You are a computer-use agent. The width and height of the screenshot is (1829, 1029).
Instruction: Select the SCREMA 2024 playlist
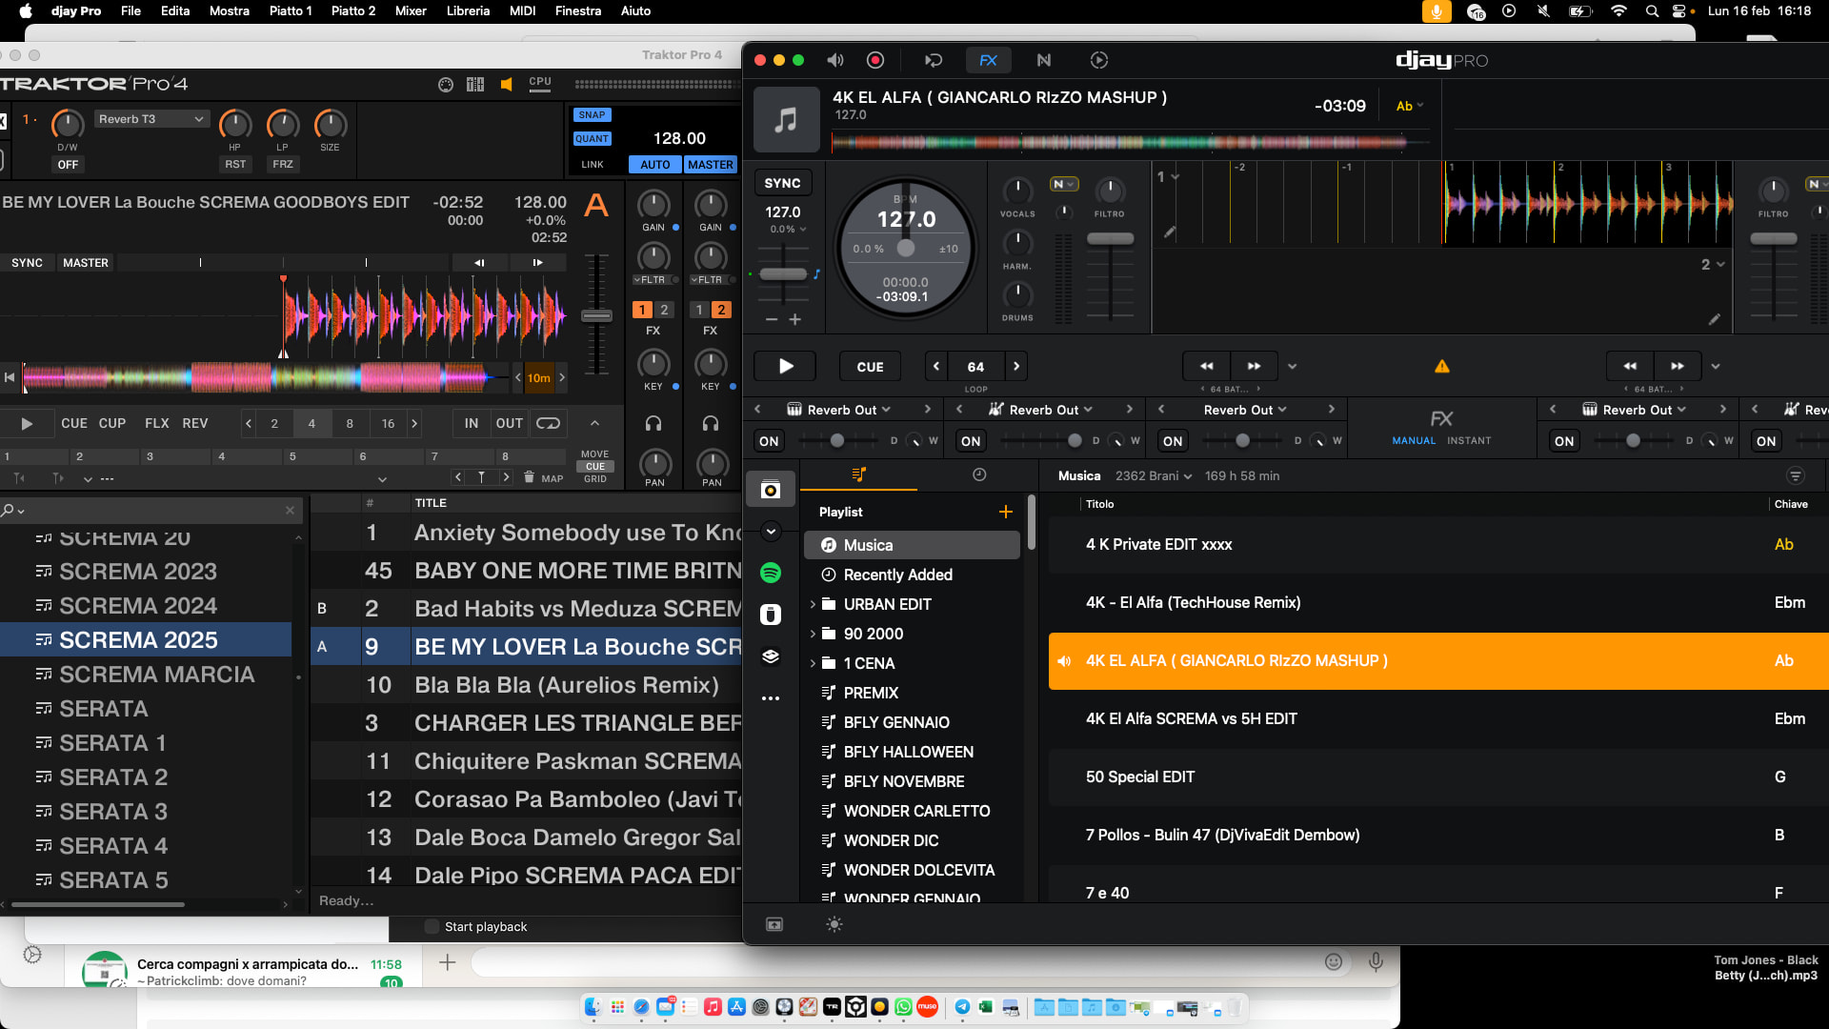138,606
